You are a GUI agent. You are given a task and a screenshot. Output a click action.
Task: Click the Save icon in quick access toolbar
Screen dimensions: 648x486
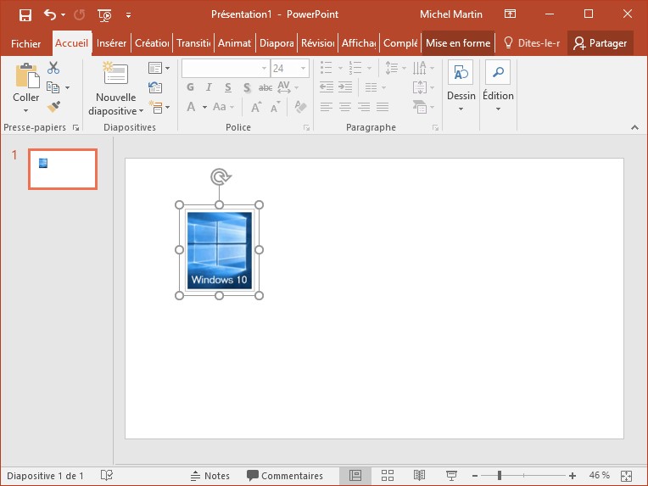click(25, 14)
